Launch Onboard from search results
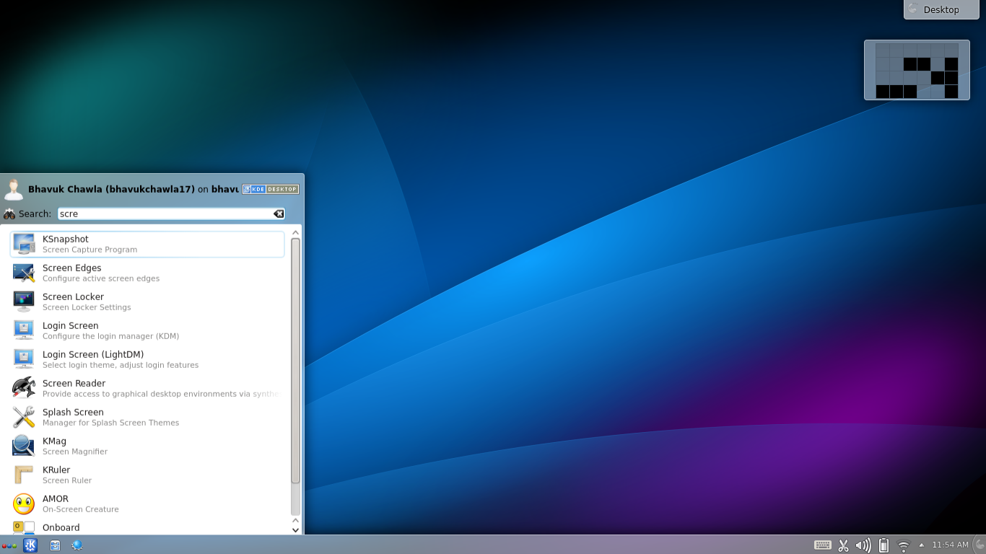 click(x=147, y=527)
